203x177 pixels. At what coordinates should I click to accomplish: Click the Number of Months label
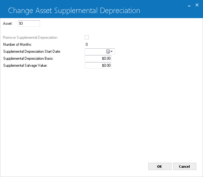tap(17, 44)
